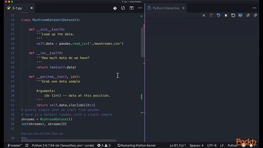This screenshot has height=148, width=263.
Task: Click the __getitem__ method name
Action: (x=47, y=77)
